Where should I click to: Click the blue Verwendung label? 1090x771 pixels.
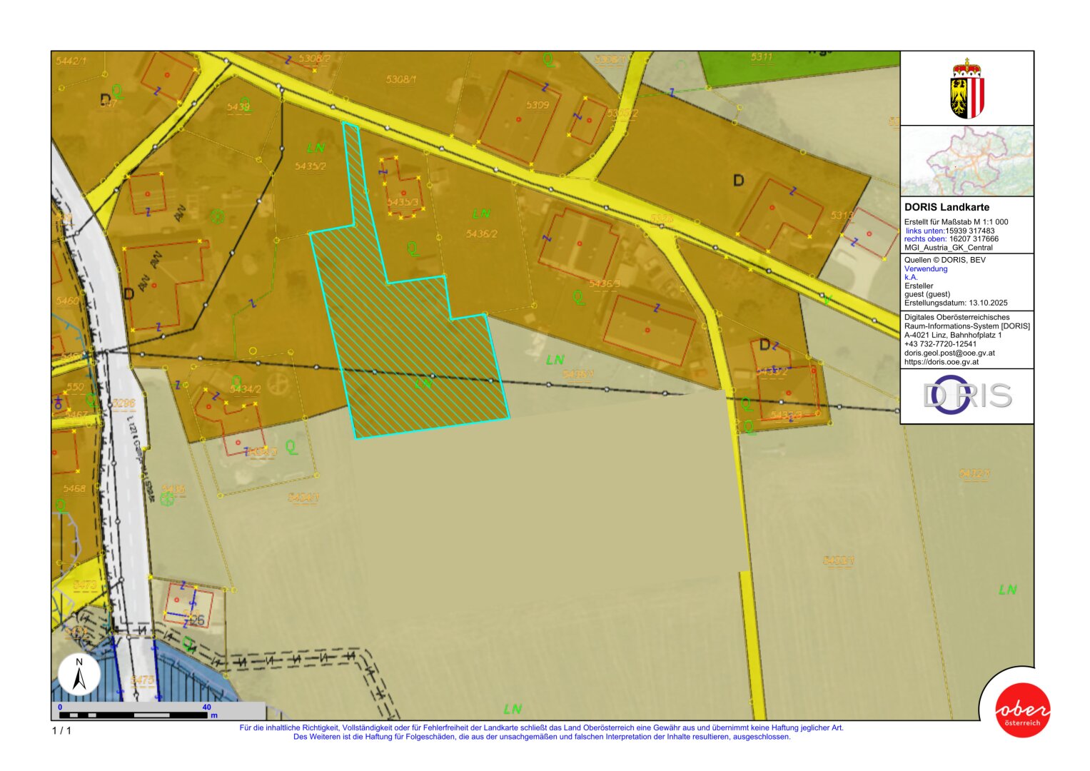click(x=926, y=269)
